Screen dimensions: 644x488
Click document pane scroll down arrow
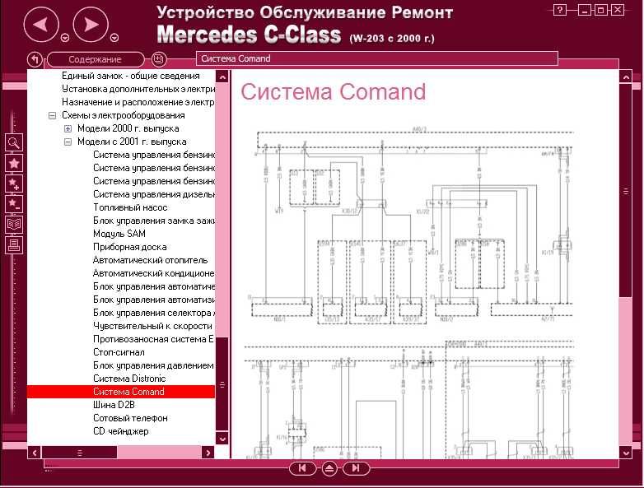[x=626, y=453]
